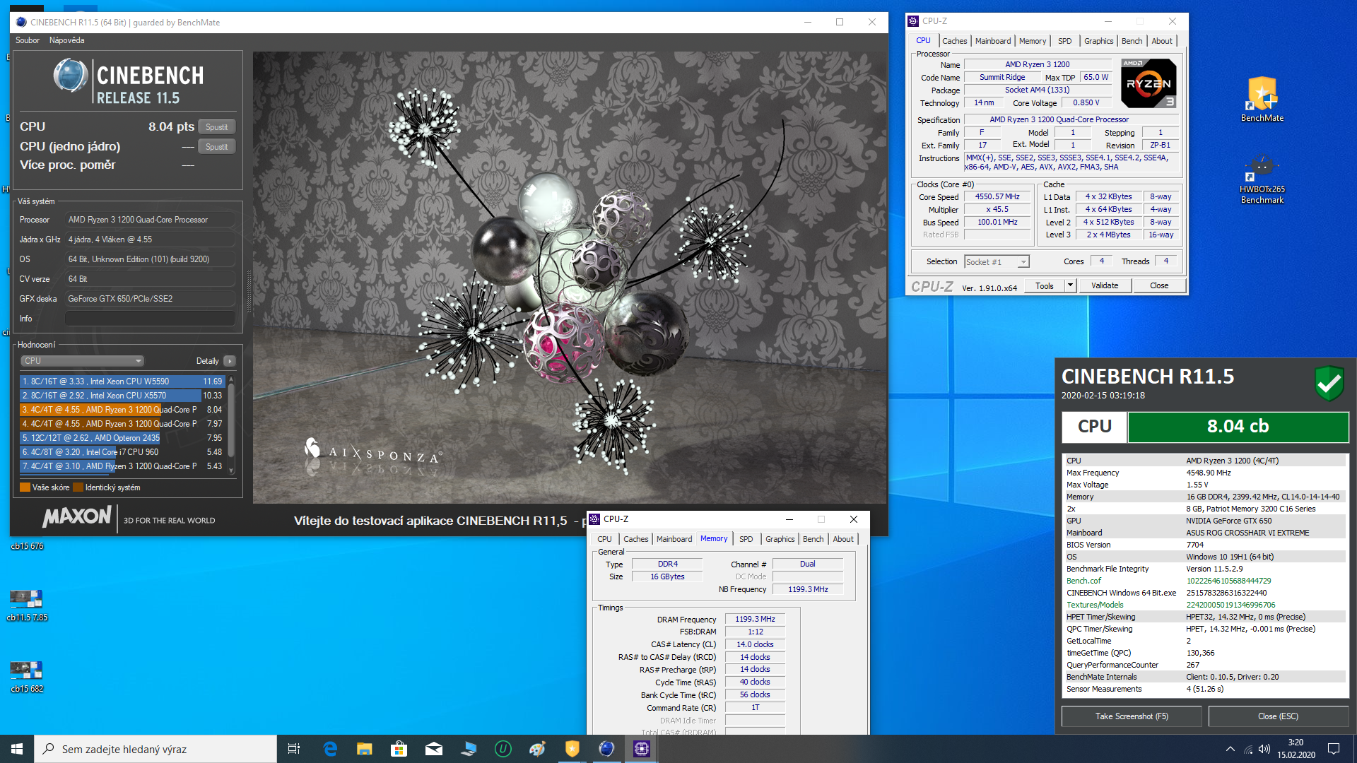
Task: Switch to Mainboard tab in top CPU-Z window
Action: pyautogui.click(x=993, y=41)
